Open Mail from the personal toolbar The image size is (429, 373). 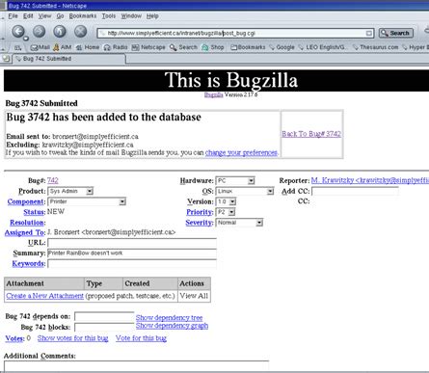tap(40, 47)
